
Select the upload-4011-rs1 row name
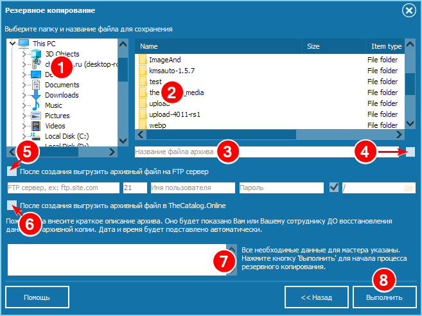175,114
